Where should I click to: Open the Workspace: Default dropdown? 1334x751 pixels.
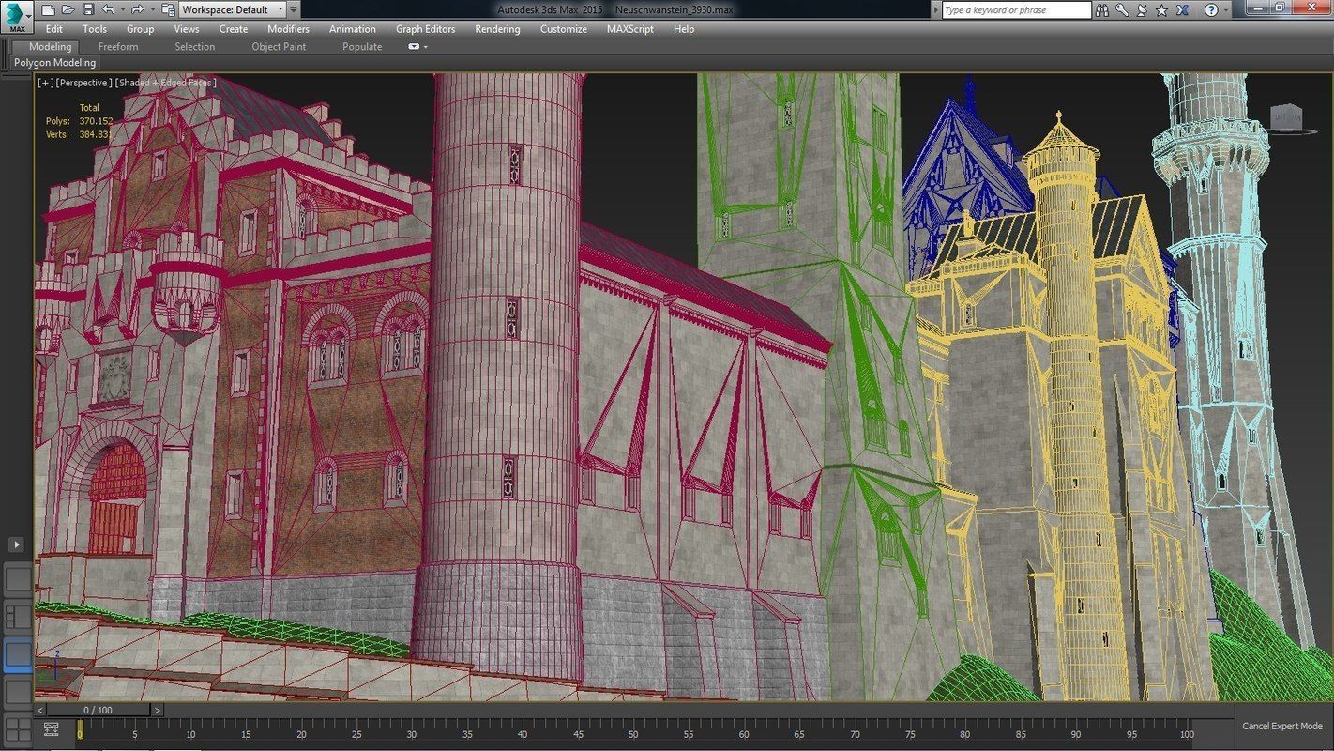tap(233, 9)
